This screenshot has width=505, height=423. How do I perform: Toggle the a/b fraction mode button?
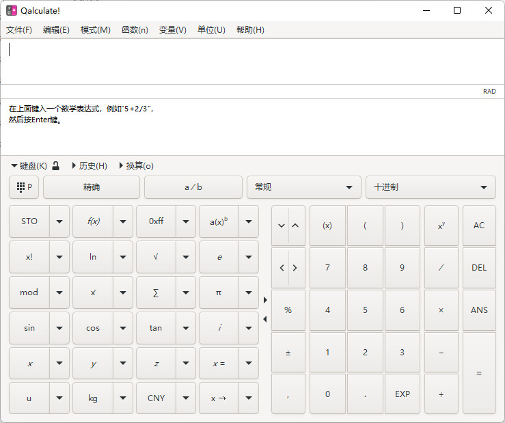pos(193,187)
